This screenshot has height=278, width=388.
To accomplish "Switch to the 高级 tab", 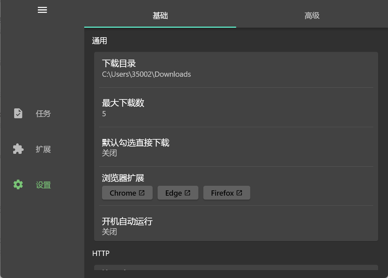I will coord(312,14).
